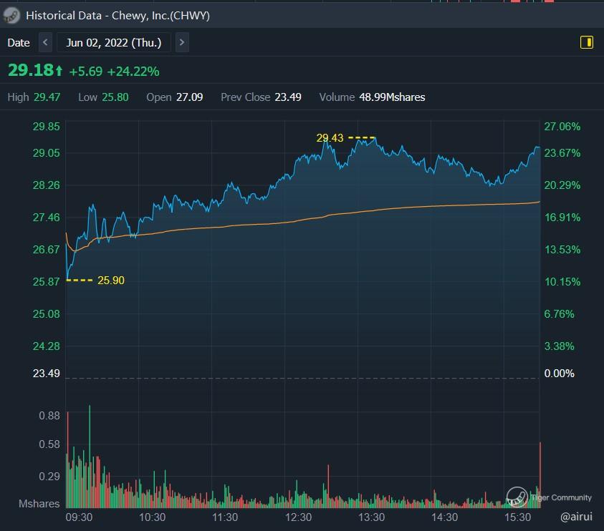Click the change value +5.69

[x=86, y=72]
